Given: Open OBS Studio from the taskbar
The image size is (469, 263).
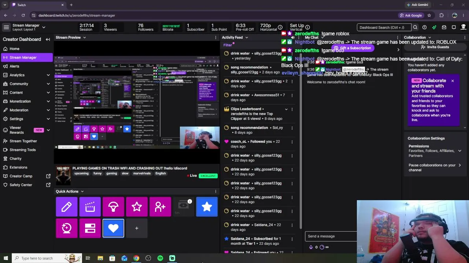Looking at the screenshot, I should (148, 258).
